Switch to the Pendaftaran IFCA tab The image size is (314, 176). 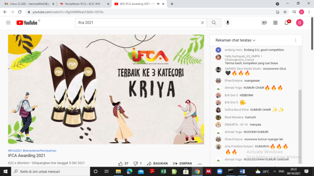[x=82, y=4]
